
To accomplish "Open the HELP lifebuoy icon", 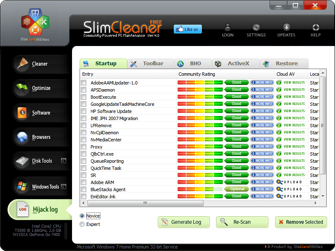I will point(316,27).
